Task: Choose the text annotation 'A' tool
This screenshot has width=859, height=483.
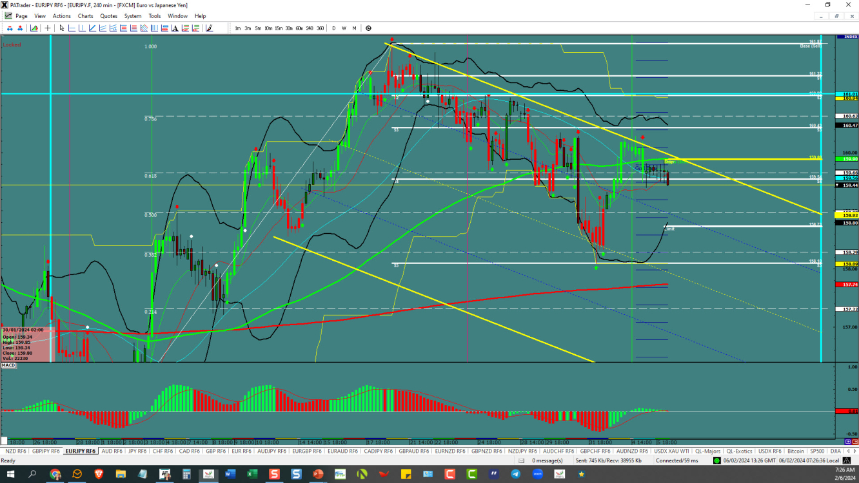Action: [175, 28]
